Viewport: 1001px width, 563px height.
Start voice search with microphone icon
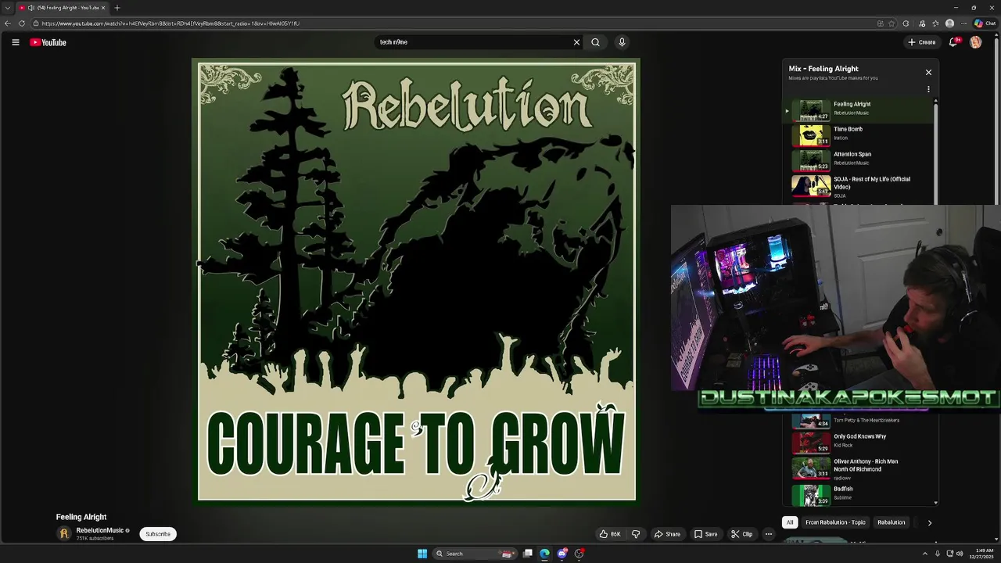click(622, 42)
